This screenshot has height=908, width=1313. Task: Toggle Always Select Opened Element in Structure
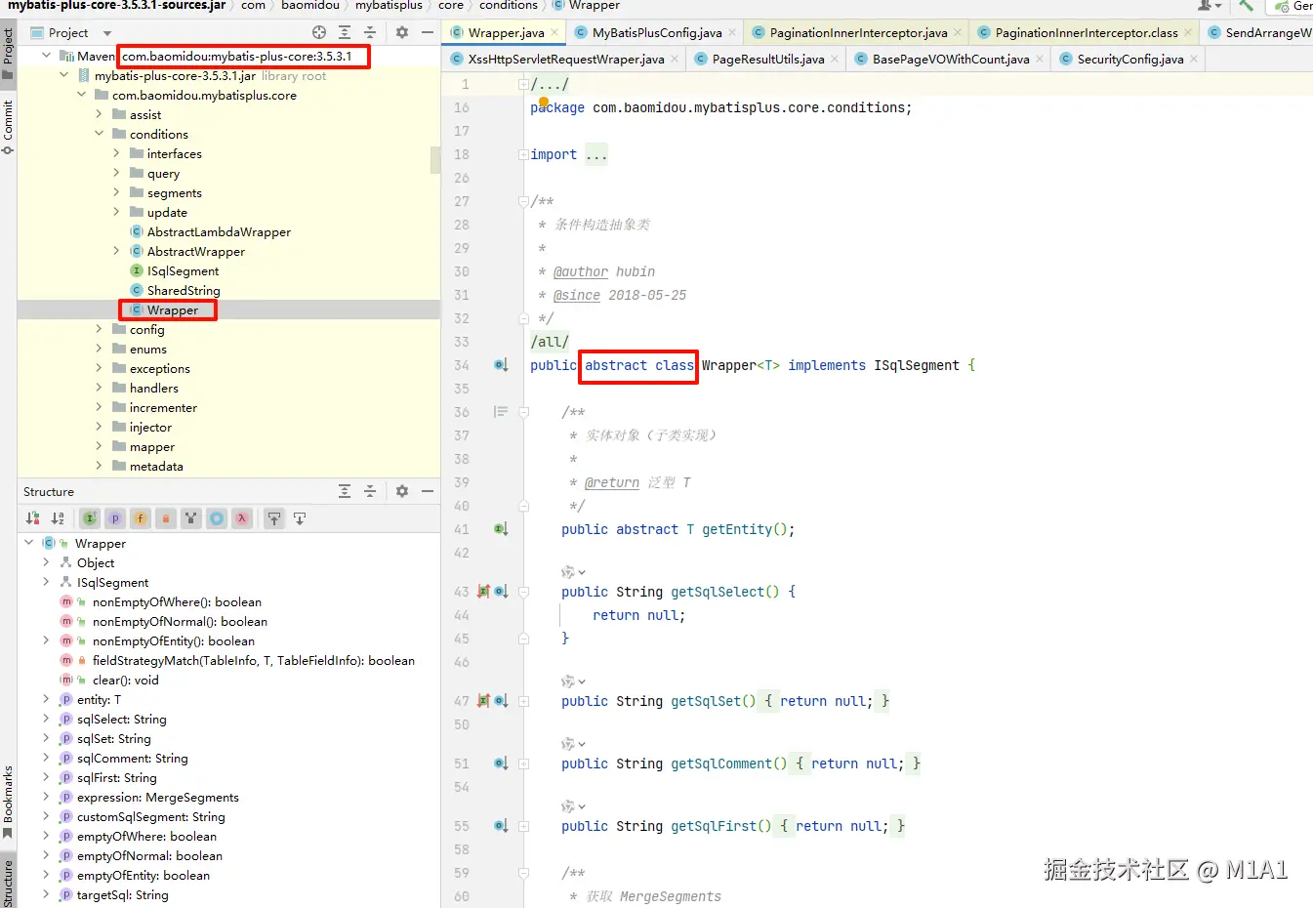(x=274, y=518)
